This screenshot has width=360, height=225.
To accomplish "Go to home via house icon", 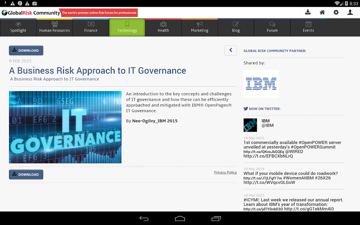I will 322,12.
